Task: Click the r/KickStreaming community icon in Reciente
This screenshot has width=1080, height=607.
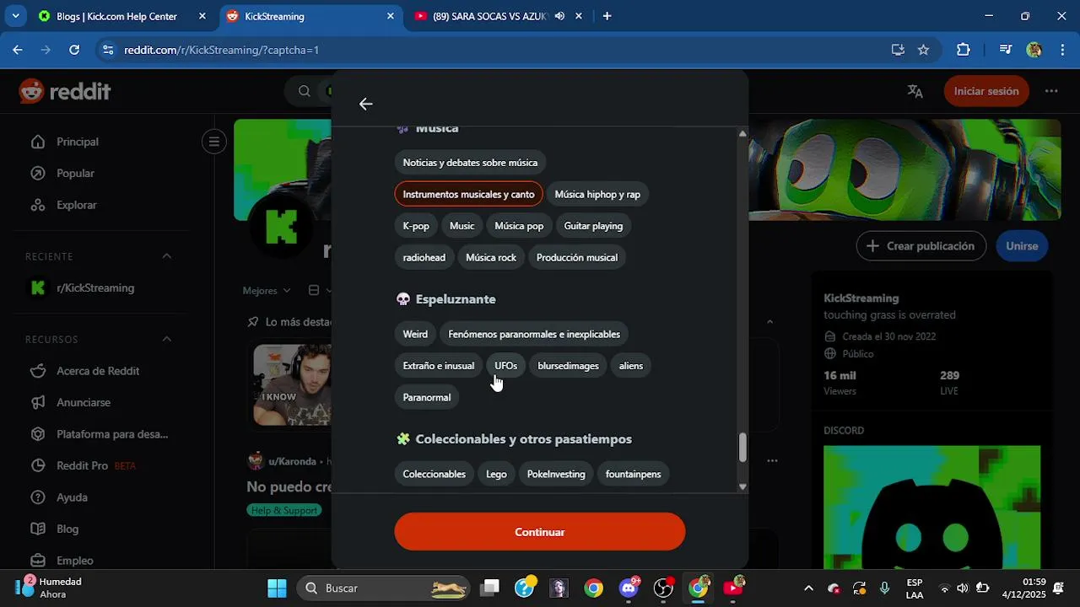Action: click(x=37, y=287)
